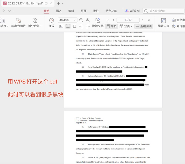
Task: Click the 全文翻译 full translation button
Action: [179, 20]
